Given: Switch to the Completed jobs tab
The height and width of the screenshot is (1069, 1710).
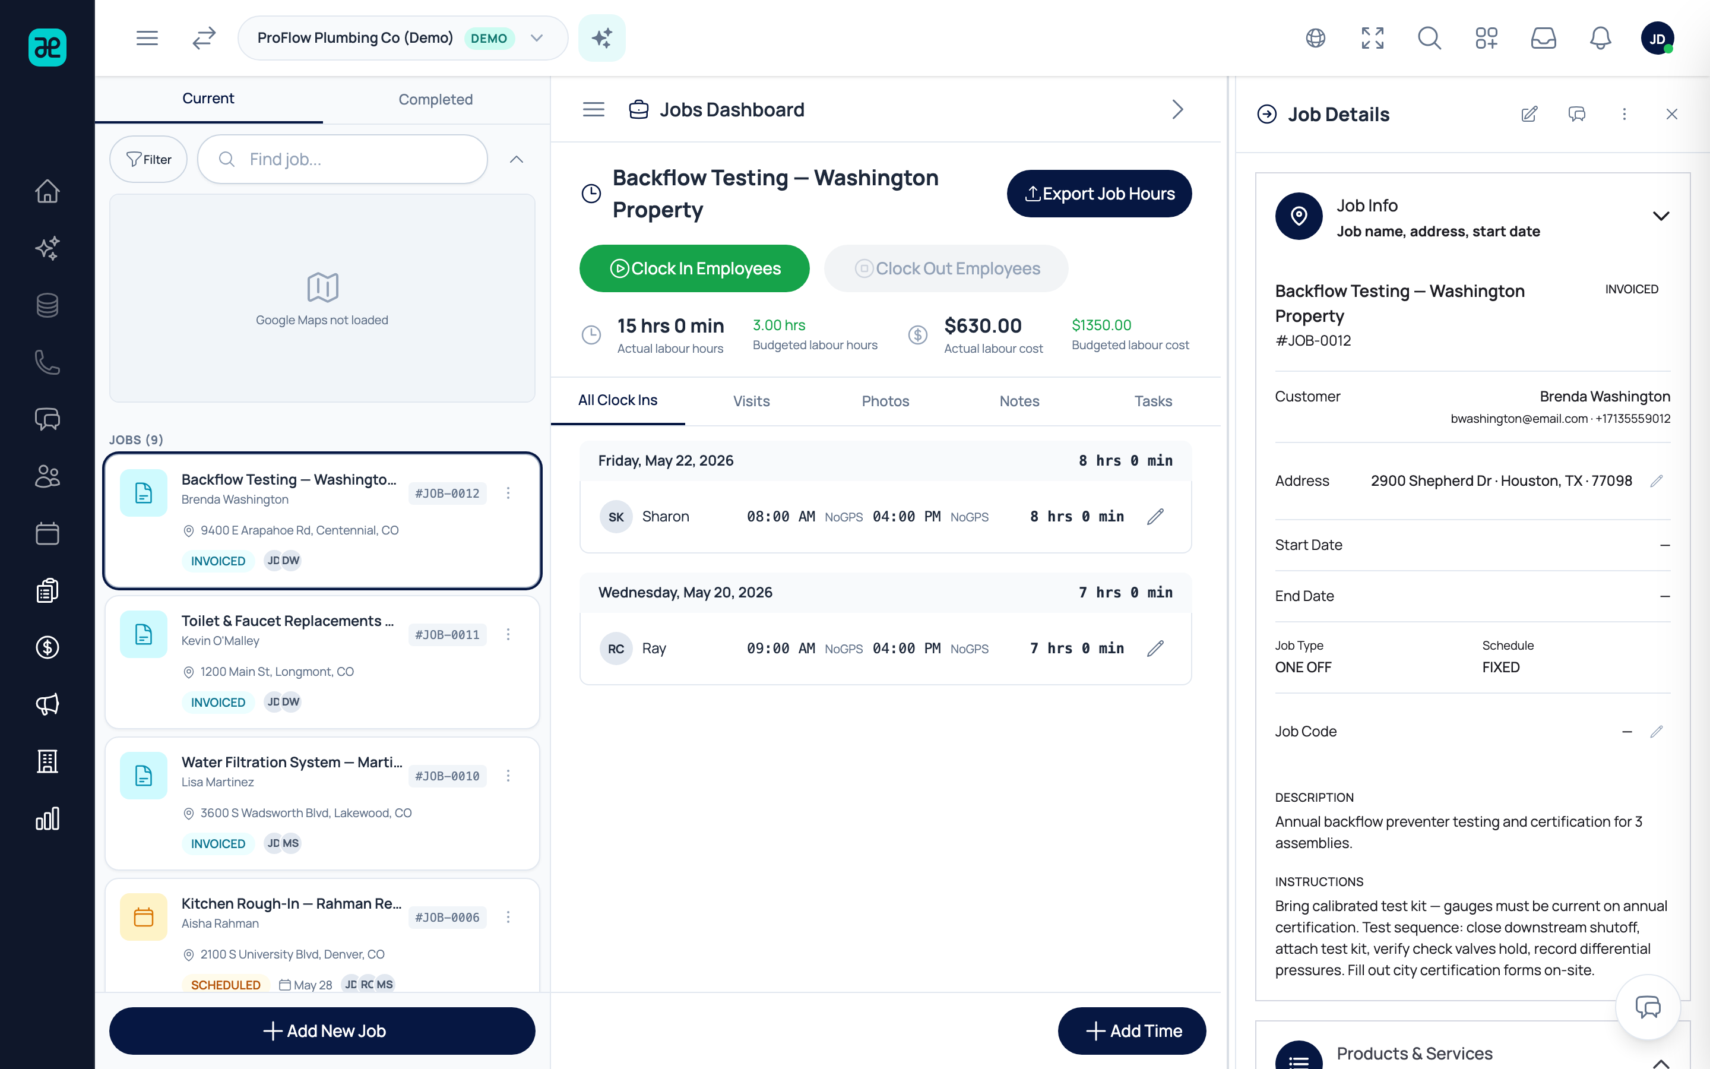Looking at the screenshot, I should pos(436,100).
